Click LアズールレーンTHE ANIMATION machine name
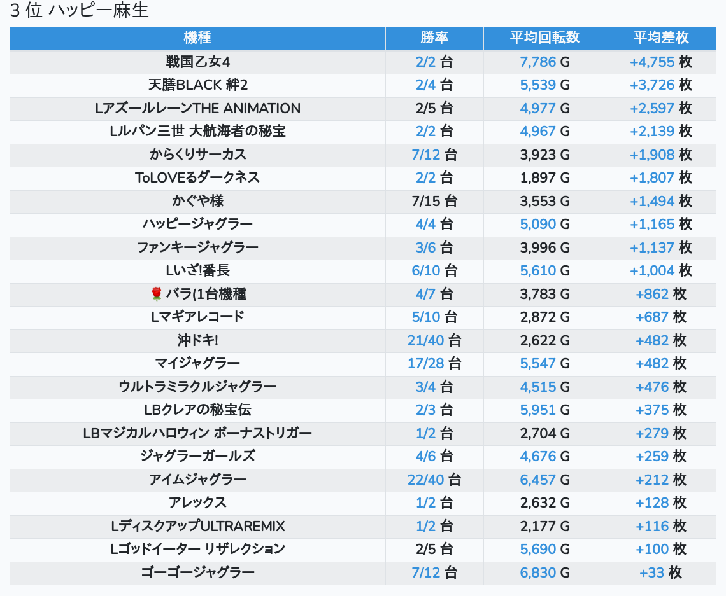This screenshot has width=726, height=596. tap(197, 108)
